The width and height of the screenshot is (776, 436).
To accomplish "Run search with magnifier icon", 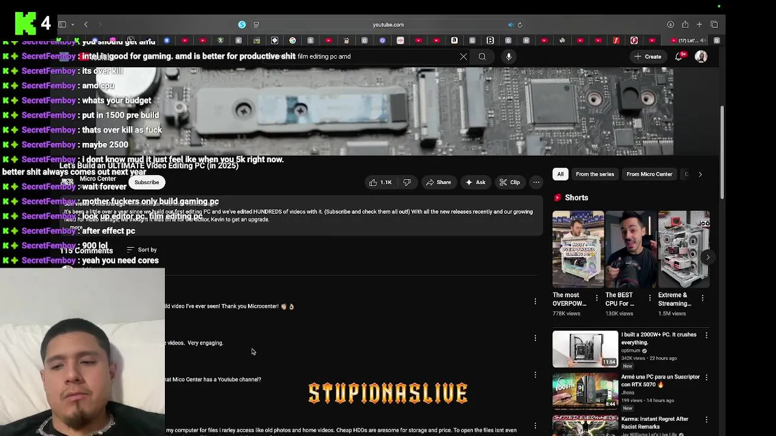I will point(482,56).
